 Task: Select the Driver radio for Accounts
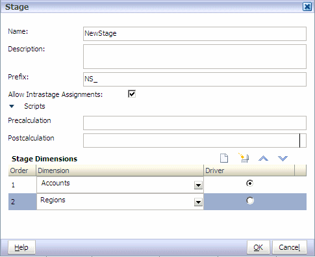coord(250,183)
